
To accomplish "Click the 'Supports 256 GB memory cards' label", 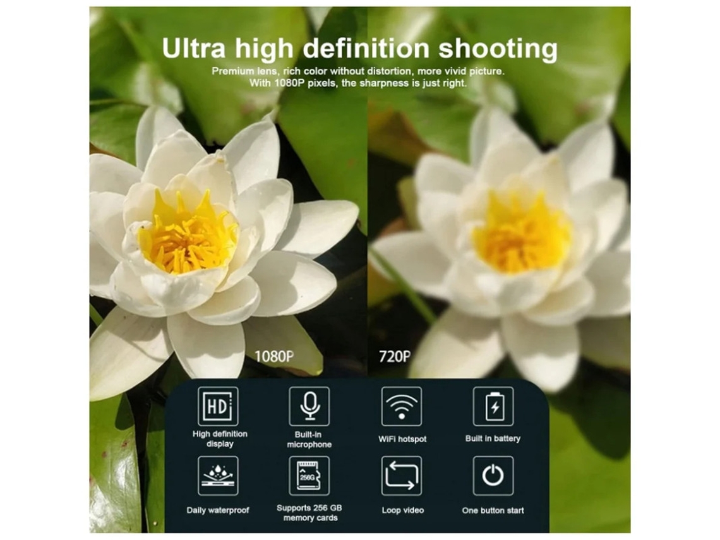I will click(309, 513).
